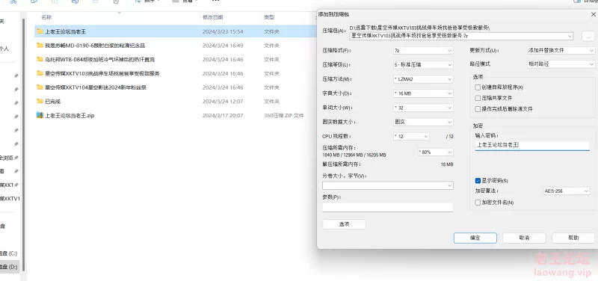Open 路径模式 dropdown showing 相对路径

tap(561, 64)
